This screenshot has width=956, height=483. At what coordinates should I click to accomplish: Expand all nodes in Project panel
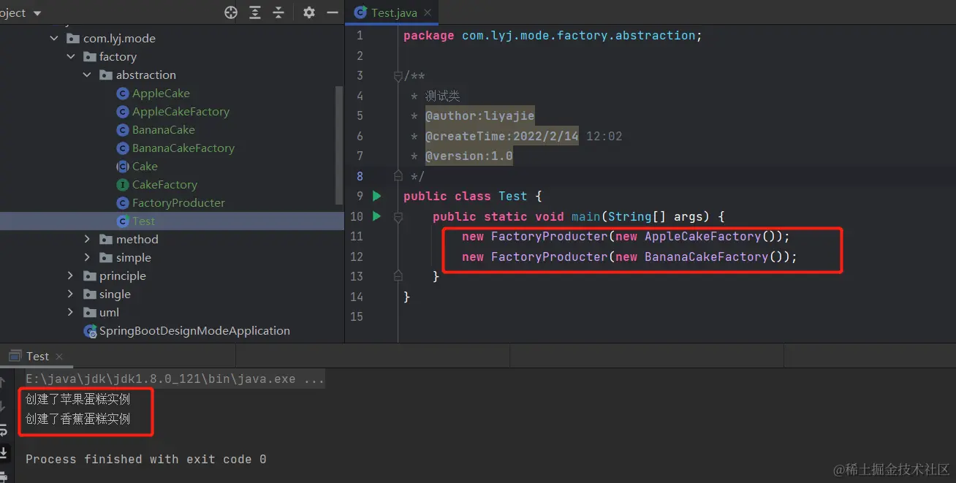tap(254, 12)
